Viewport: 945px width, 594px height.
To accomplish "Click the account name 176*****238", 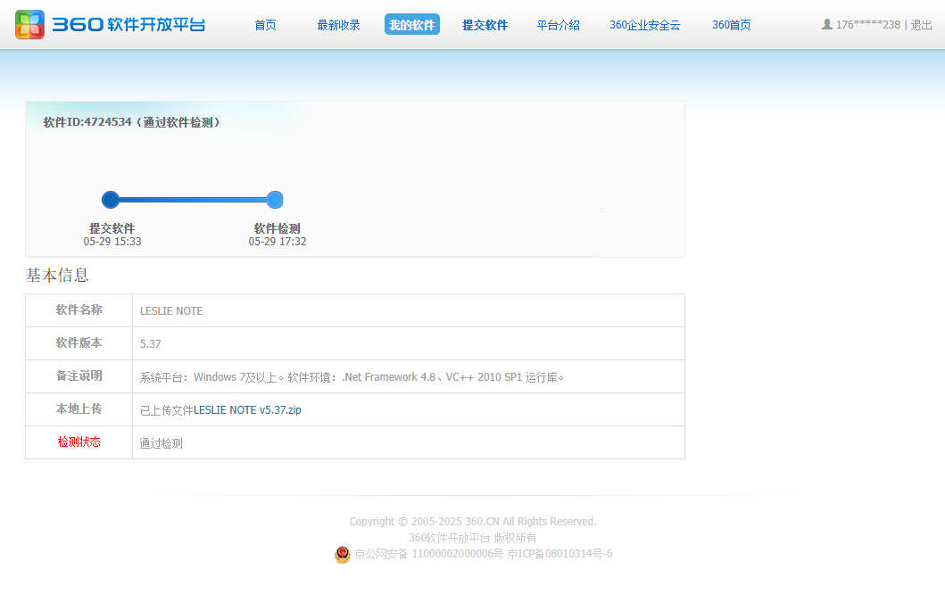I will click(868, 25).
